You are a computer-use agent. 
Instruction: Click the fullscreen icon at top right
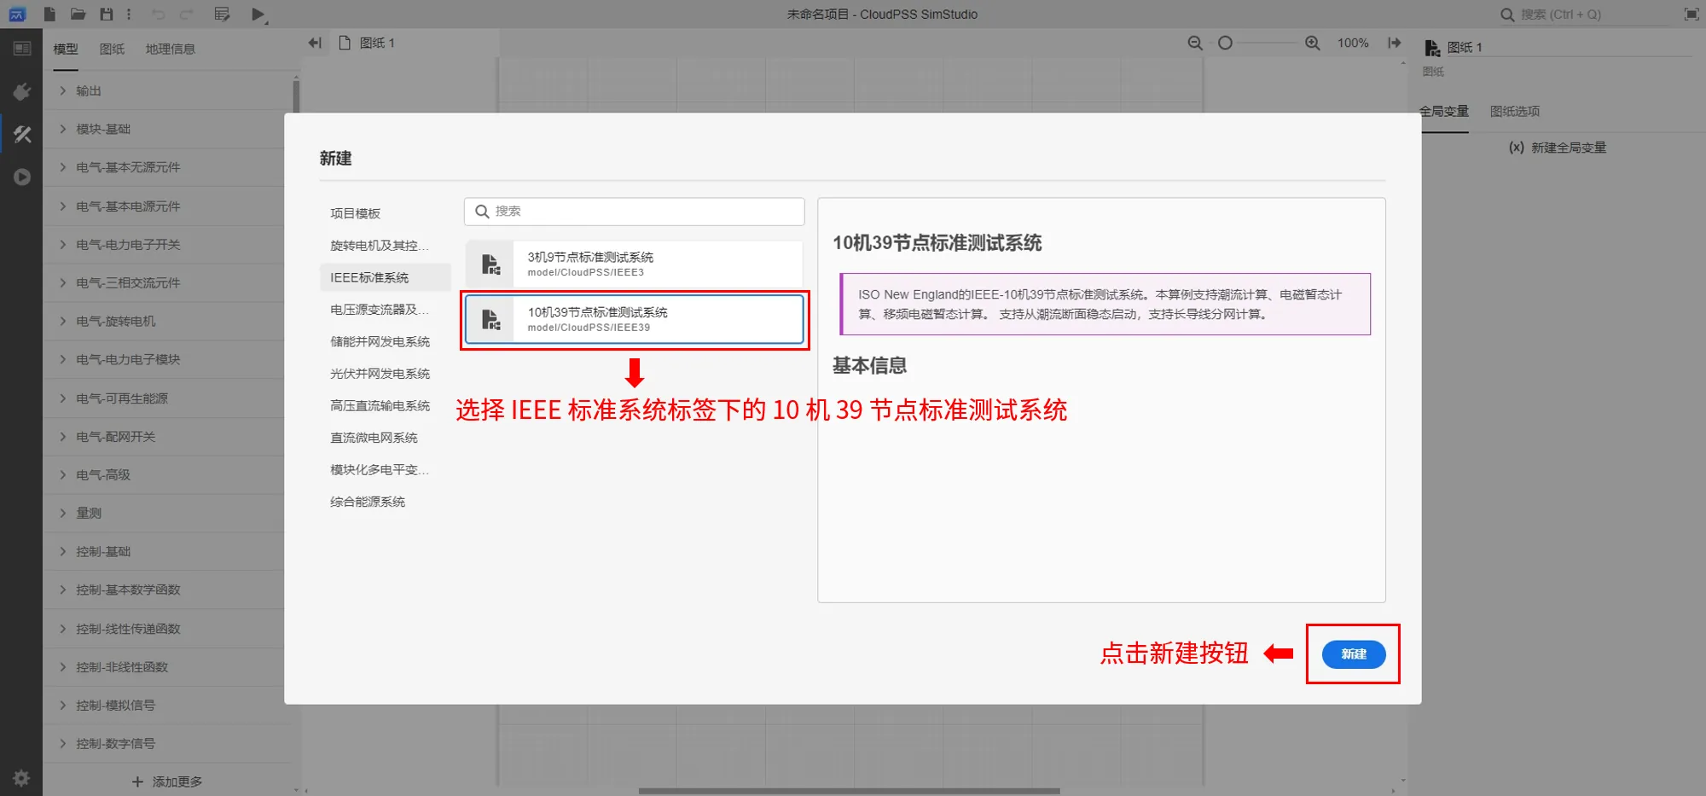(x=1692, y=14)
